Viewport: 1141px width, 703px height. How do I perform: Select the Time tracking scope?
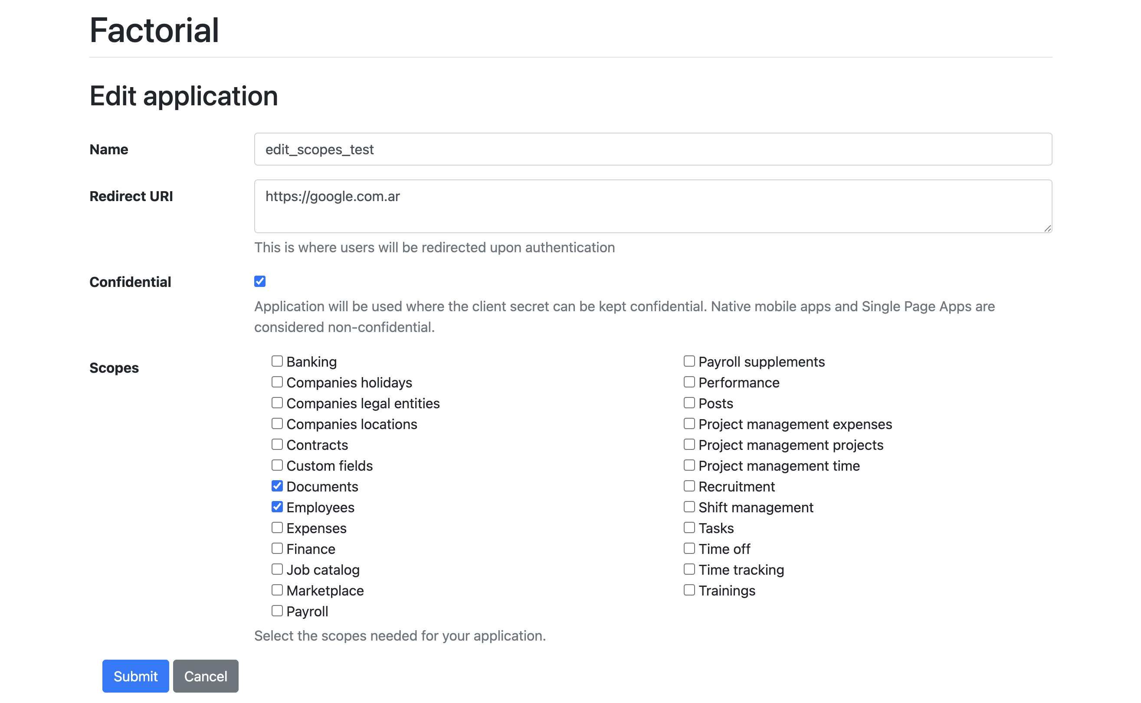[689, 569]
